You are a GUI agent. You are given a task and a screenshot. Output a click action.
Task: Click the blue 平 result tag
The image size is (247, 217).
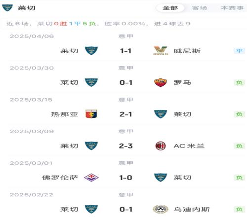(239, 51)
